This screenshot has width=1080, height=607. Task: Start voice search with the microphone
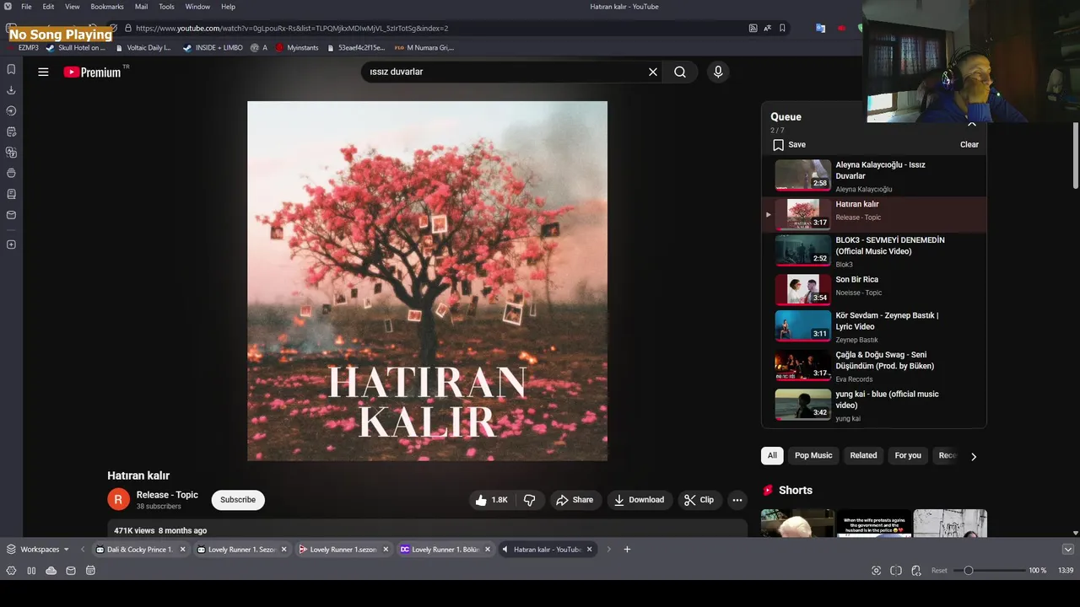tap(718, 73)
